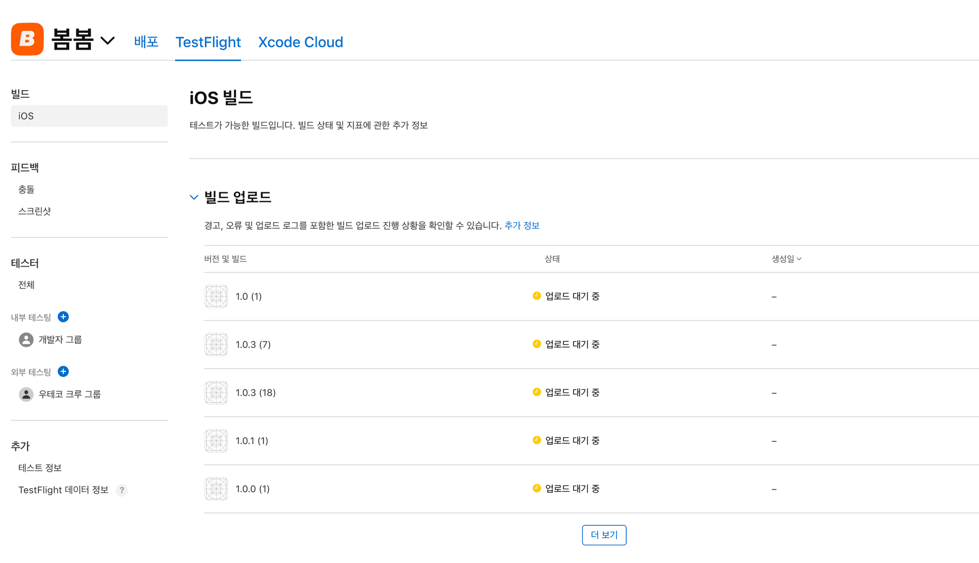979x563 pixels.
Task: Sort by 생성일 column header
Action: 786,259
